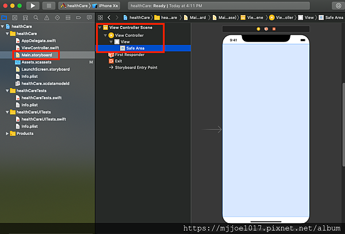Open the Test navigator diamond icon
Screen dimensions: 345x234
point(57,18)
